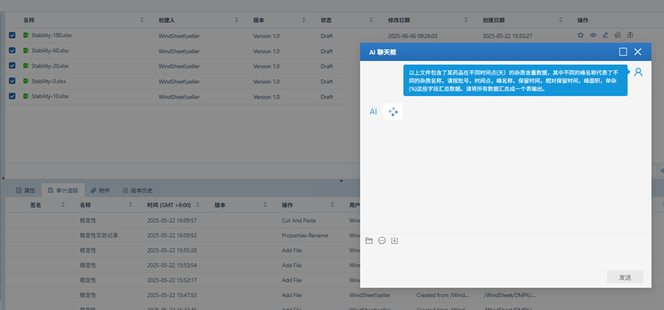Viewport: 664px width, 310px height.
Task: Open the 版本历史 tab
Action: 138,190
